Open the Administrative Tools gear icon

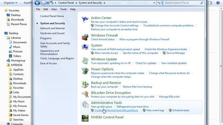click(85, 105)
